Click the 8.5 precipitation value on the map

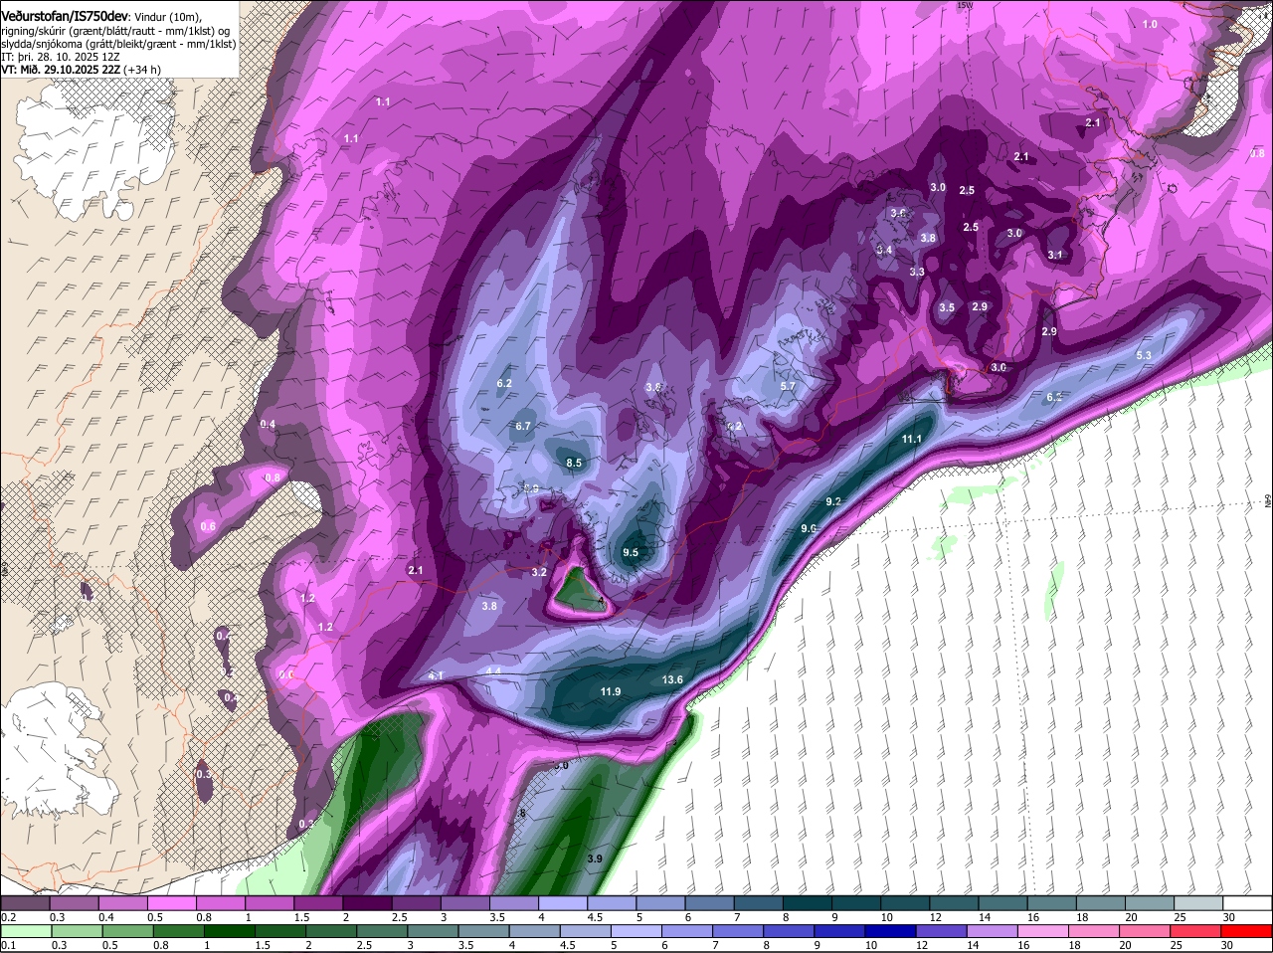[x=574, y=463]
